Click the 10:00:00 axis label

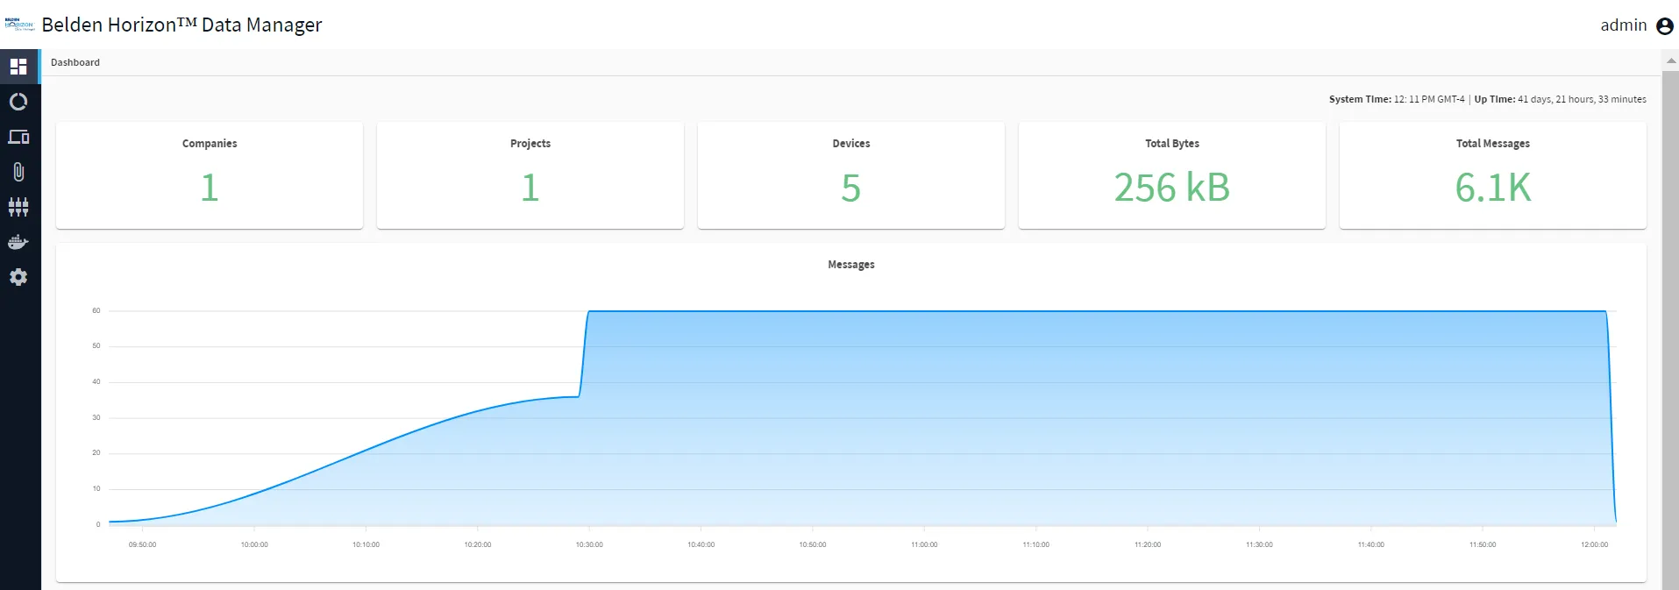tap(254, 544)
